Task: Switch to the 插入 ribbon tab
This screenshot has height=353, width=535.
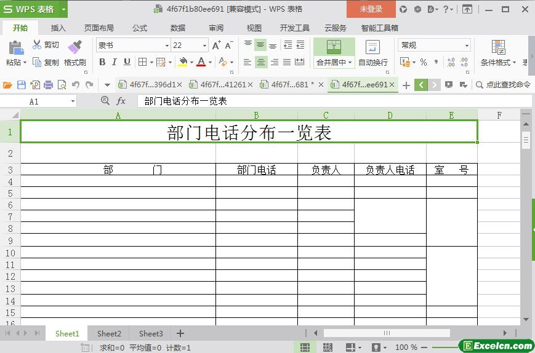Action: click(58, 28)
